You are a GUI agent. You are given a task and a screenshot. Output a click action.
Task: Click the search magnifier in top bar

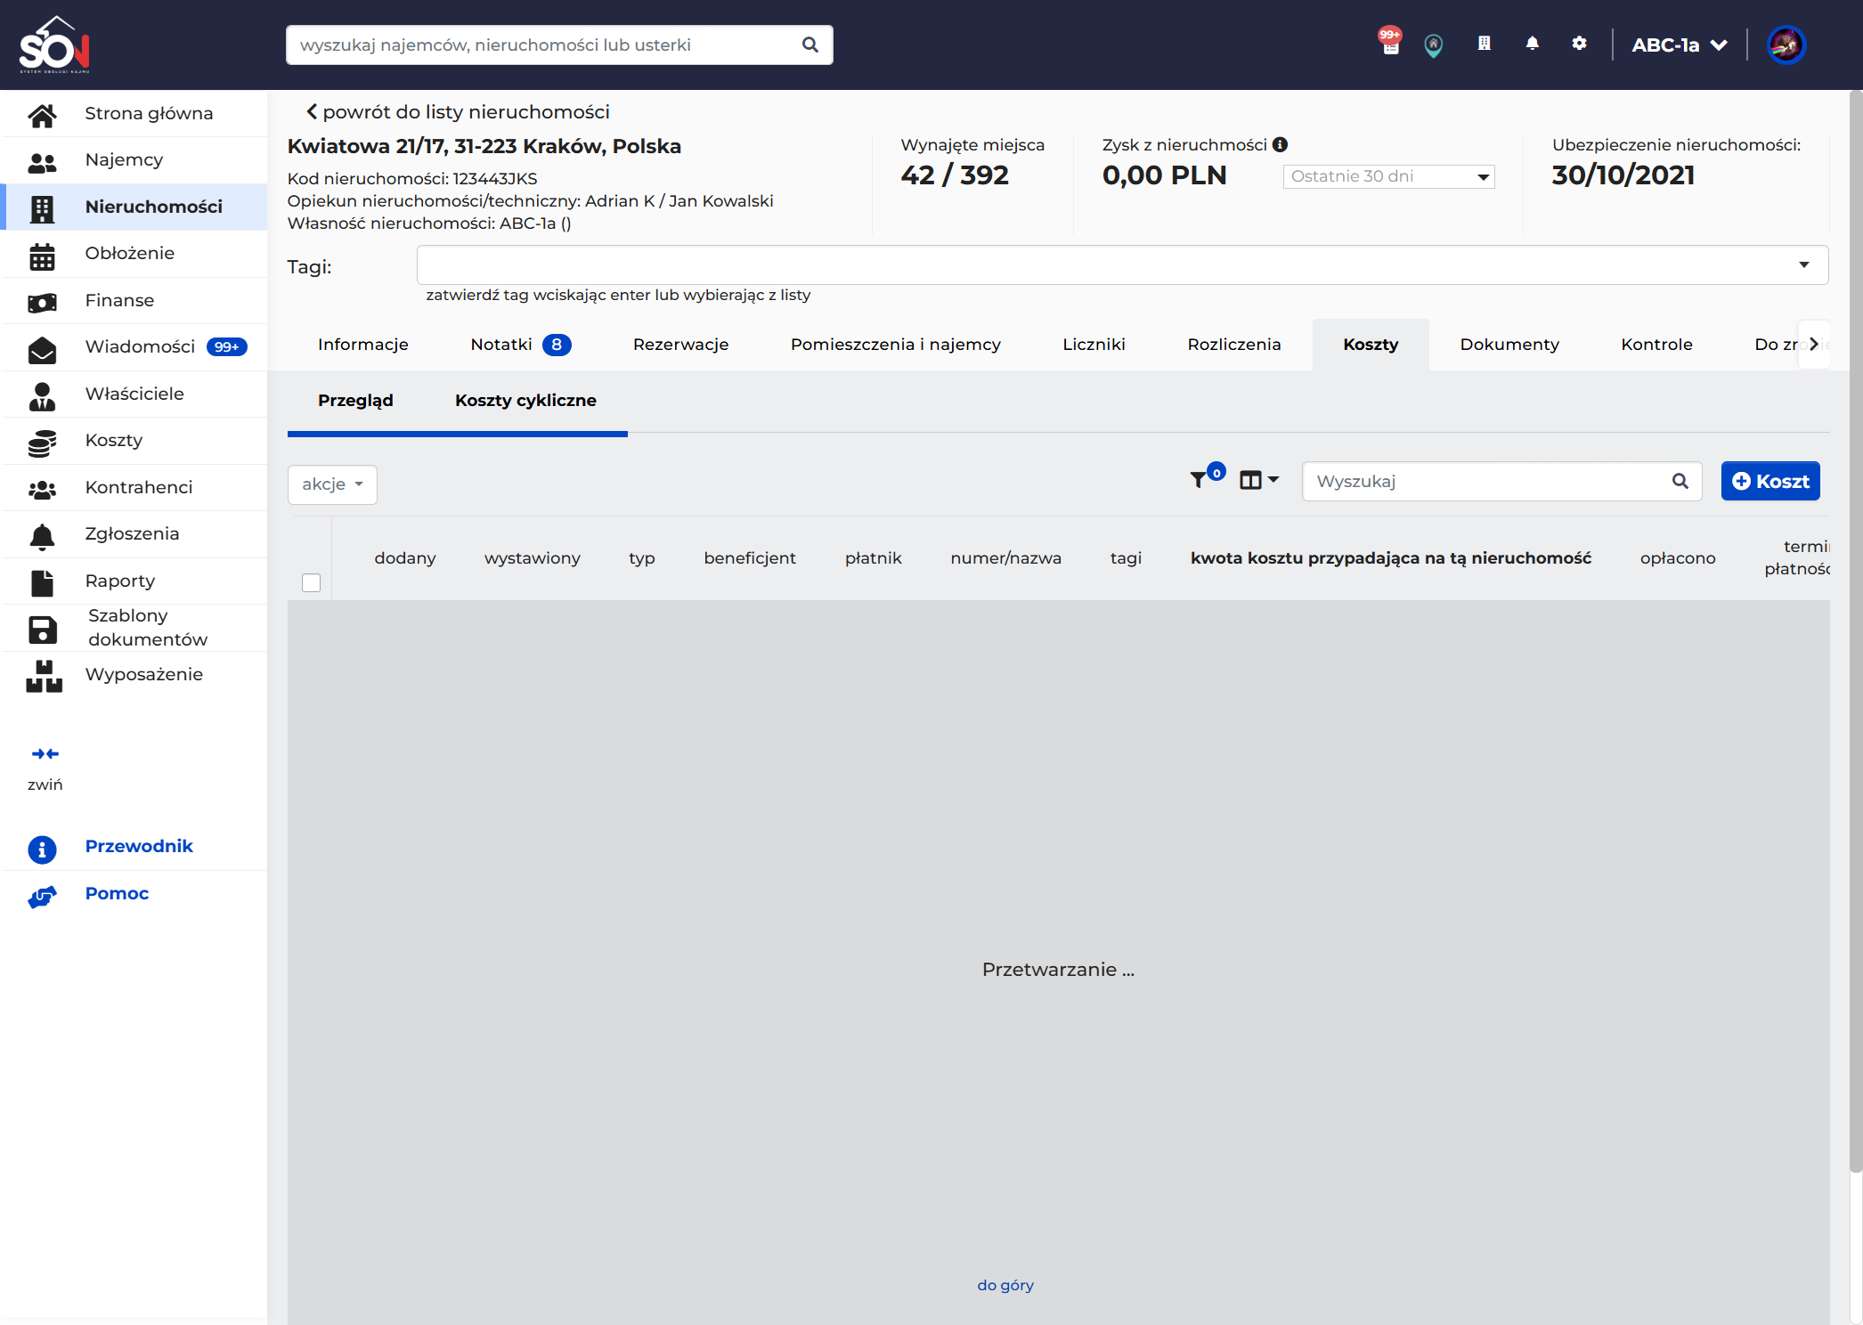point(809,45)
